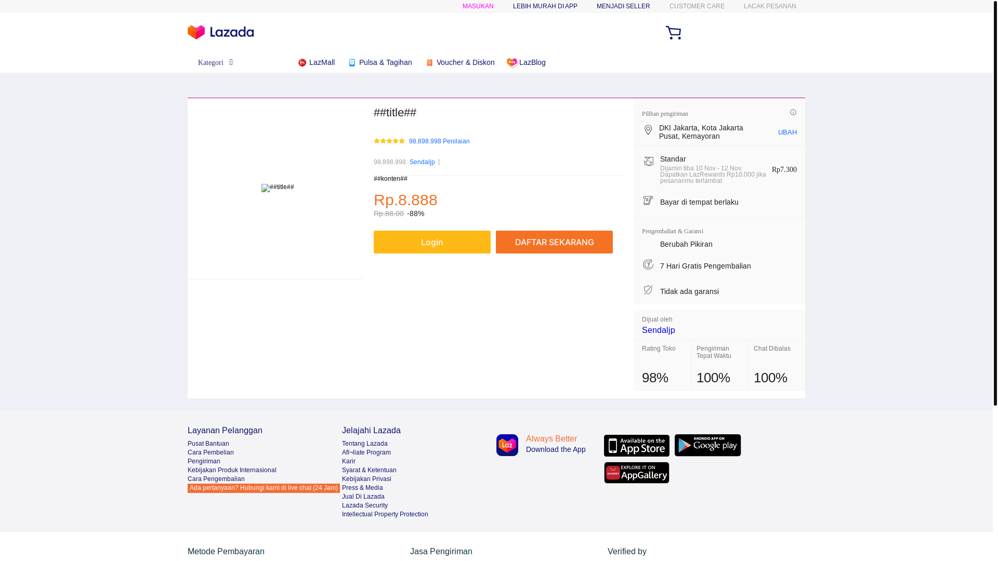998x561 pixels.
Task: Open Syarat & Ketentuan footer link
Action: 369,470
